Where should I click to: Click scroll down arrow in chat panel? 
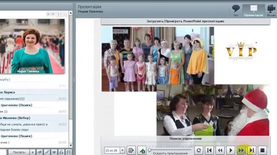tap(71, 146)
